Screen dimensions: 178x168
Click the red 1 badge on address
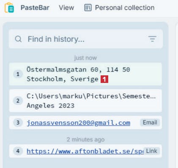point(104,79)
